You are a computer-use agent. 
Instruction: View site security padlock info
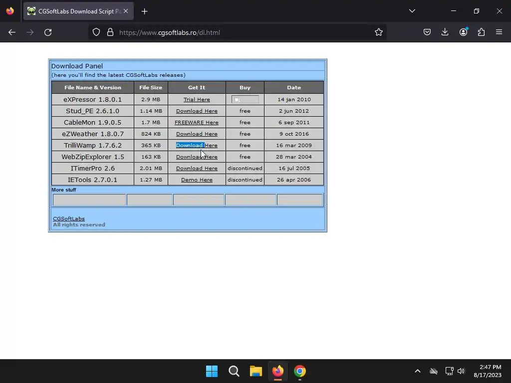pyautogui.click(x=110, y=32)
